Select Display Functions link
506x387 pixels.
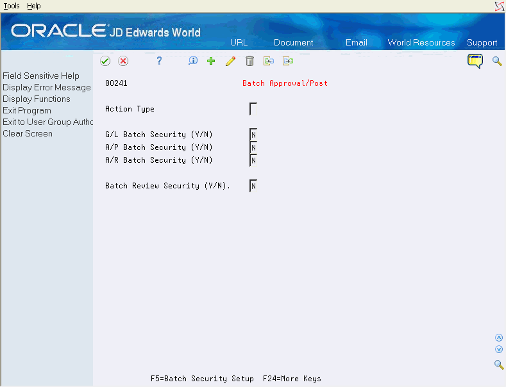[37, 99]
